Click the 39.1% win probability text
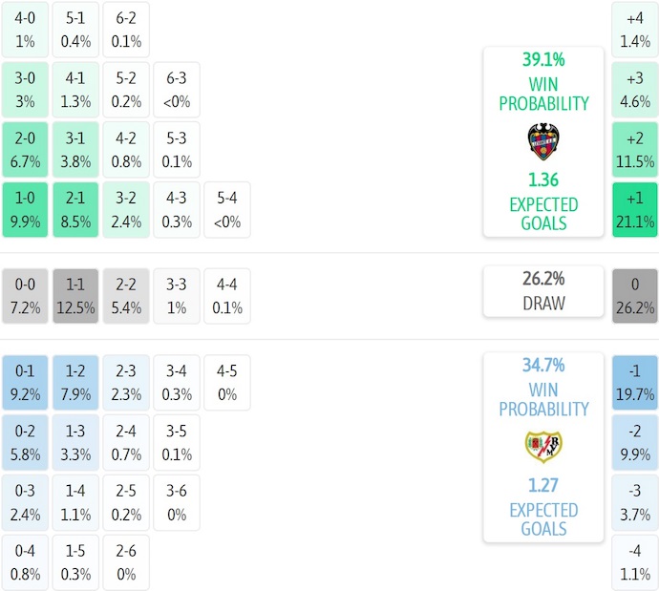659x591 pixels. 542,59
